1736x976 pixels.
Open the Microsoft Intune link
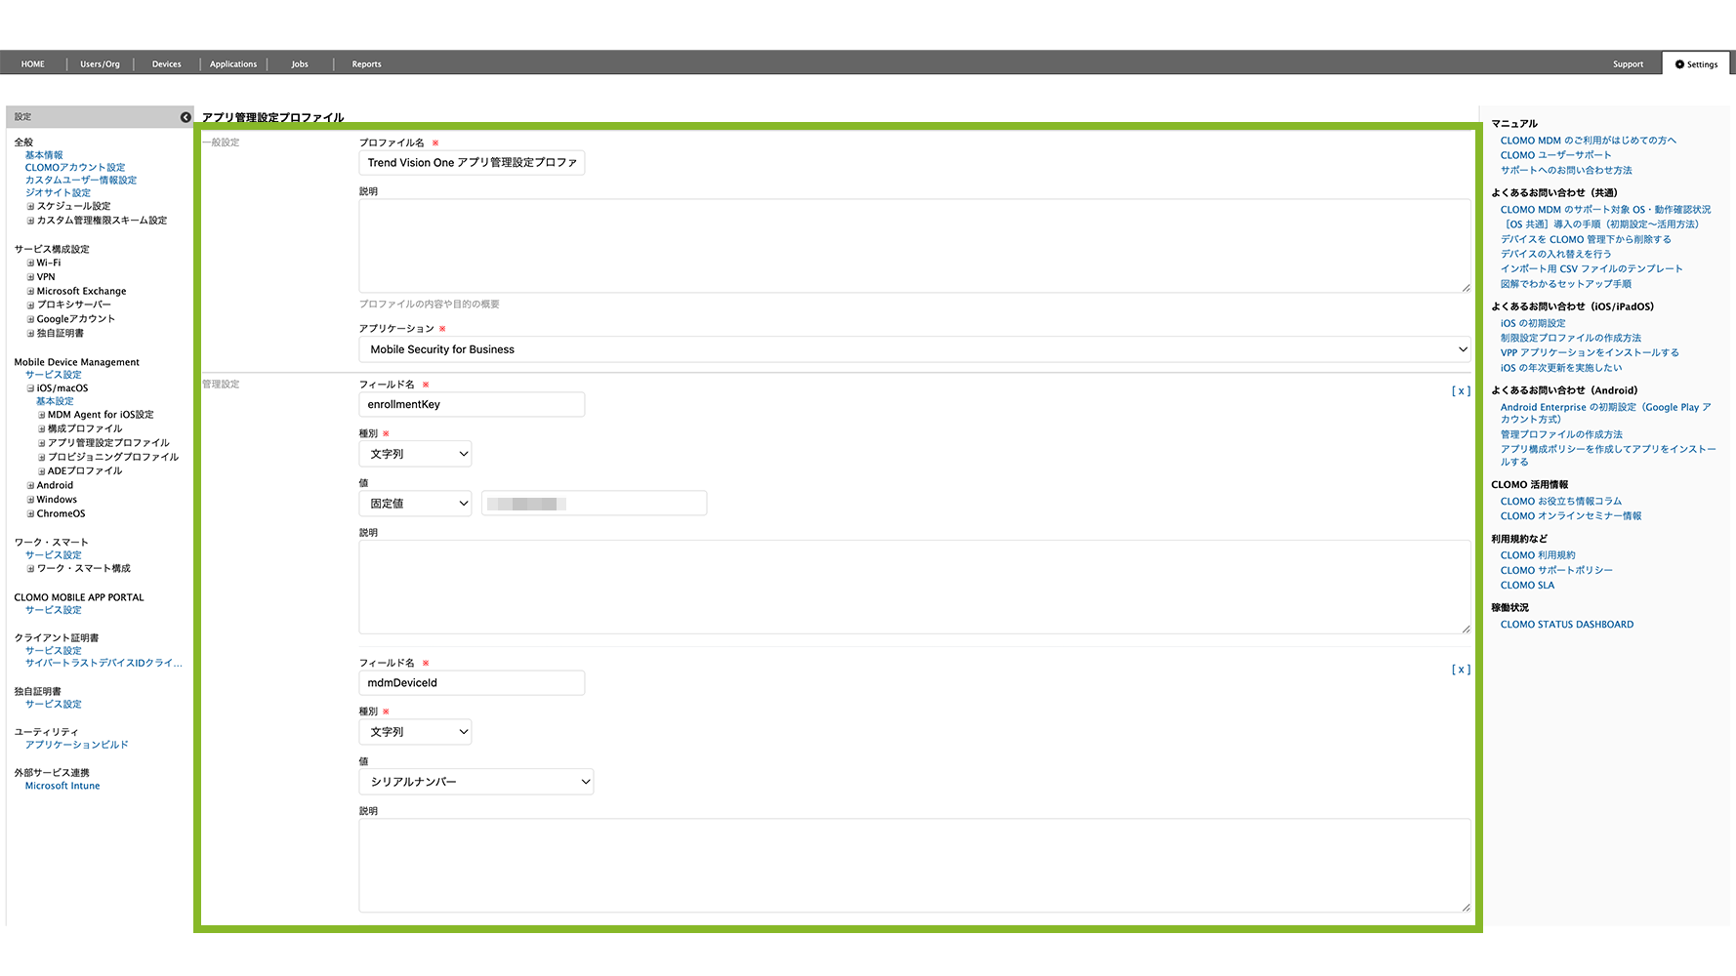pos(62,786)
